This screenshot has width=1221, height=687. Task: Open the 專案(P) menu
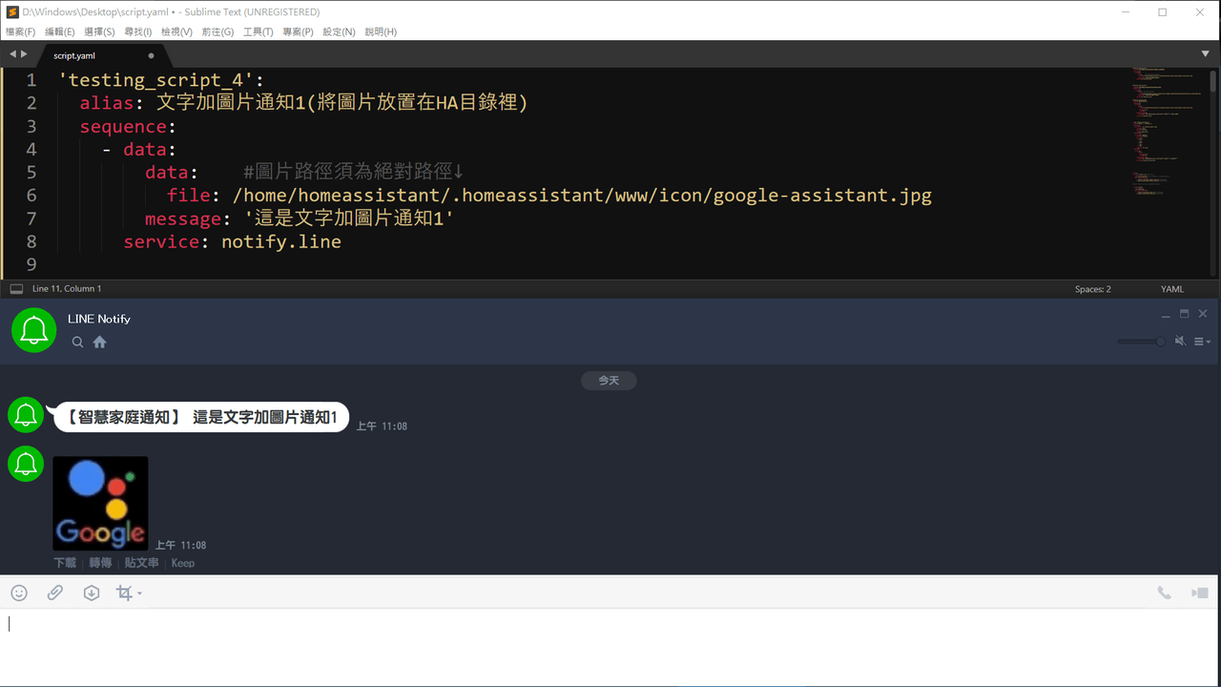click(x=298, y=31)
